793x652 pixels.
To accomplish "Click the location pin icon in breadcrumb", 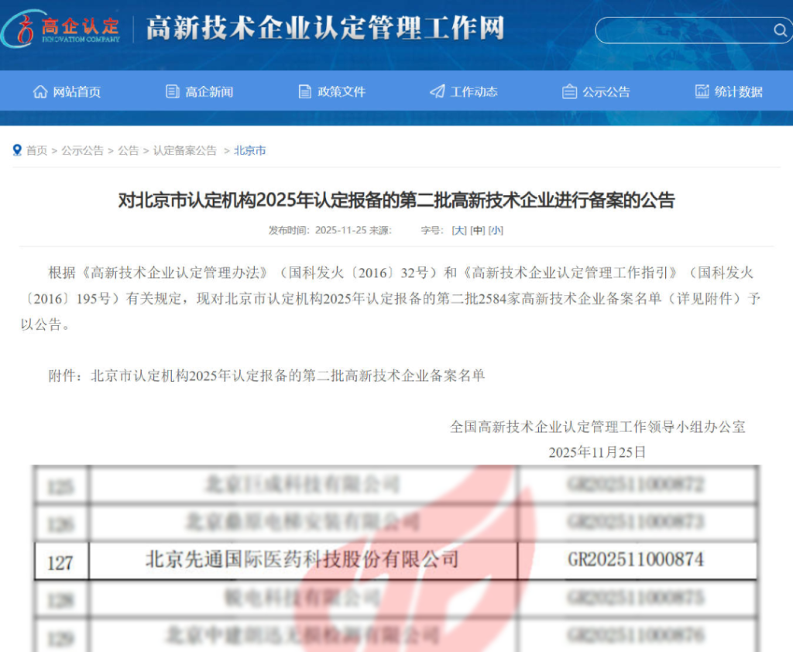I will 17,150.
